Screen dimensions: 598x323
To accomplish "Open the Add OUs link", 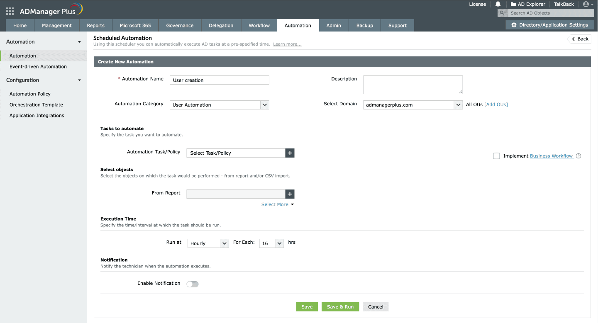I will click(x=496, y=104).
